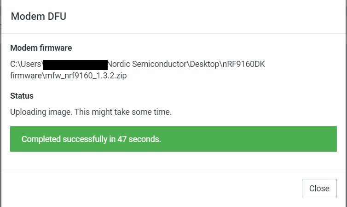Viewport: 347px width, 207px height.
Task: Click the Completed successfully in 47 seconds text
Action: 91,139
